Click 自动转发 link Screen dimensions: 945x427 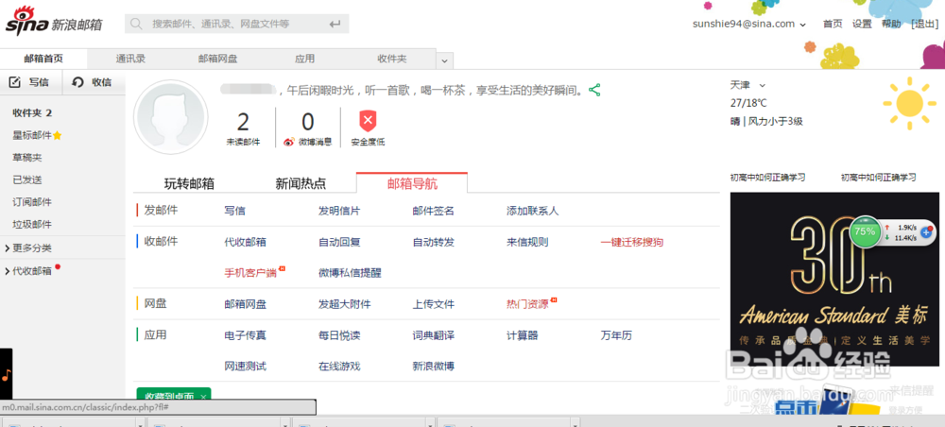(x=434, y=243)
